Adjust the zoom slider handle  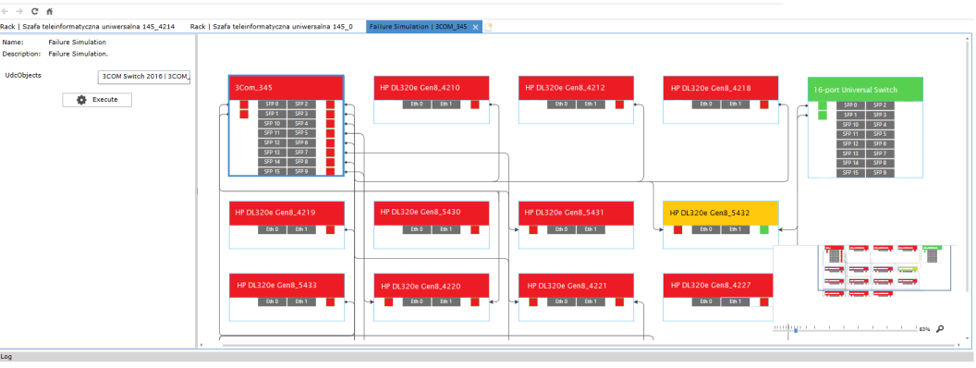point(796,330)
